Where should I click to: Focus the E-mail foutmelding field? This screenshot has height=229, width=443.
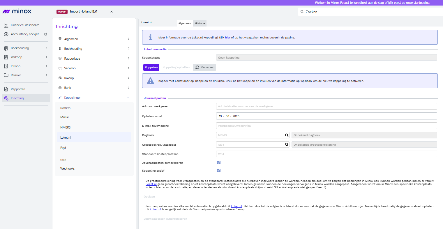326,126
